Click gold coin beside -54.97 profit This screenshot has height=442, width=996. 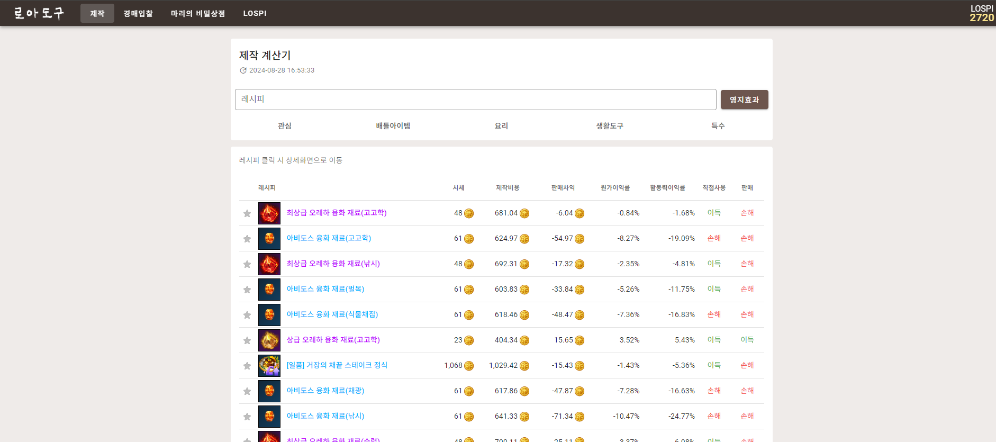[x=580, y=239]
